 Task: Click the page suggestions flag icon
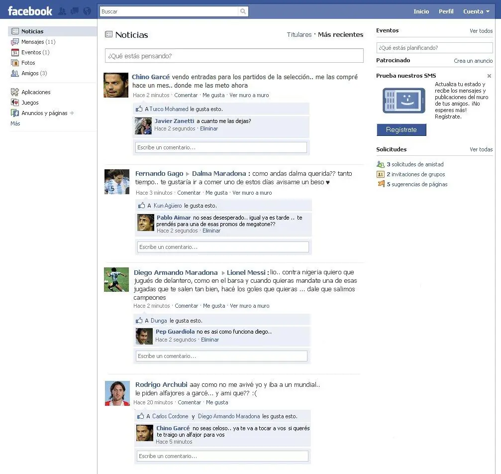click(381, 184)
